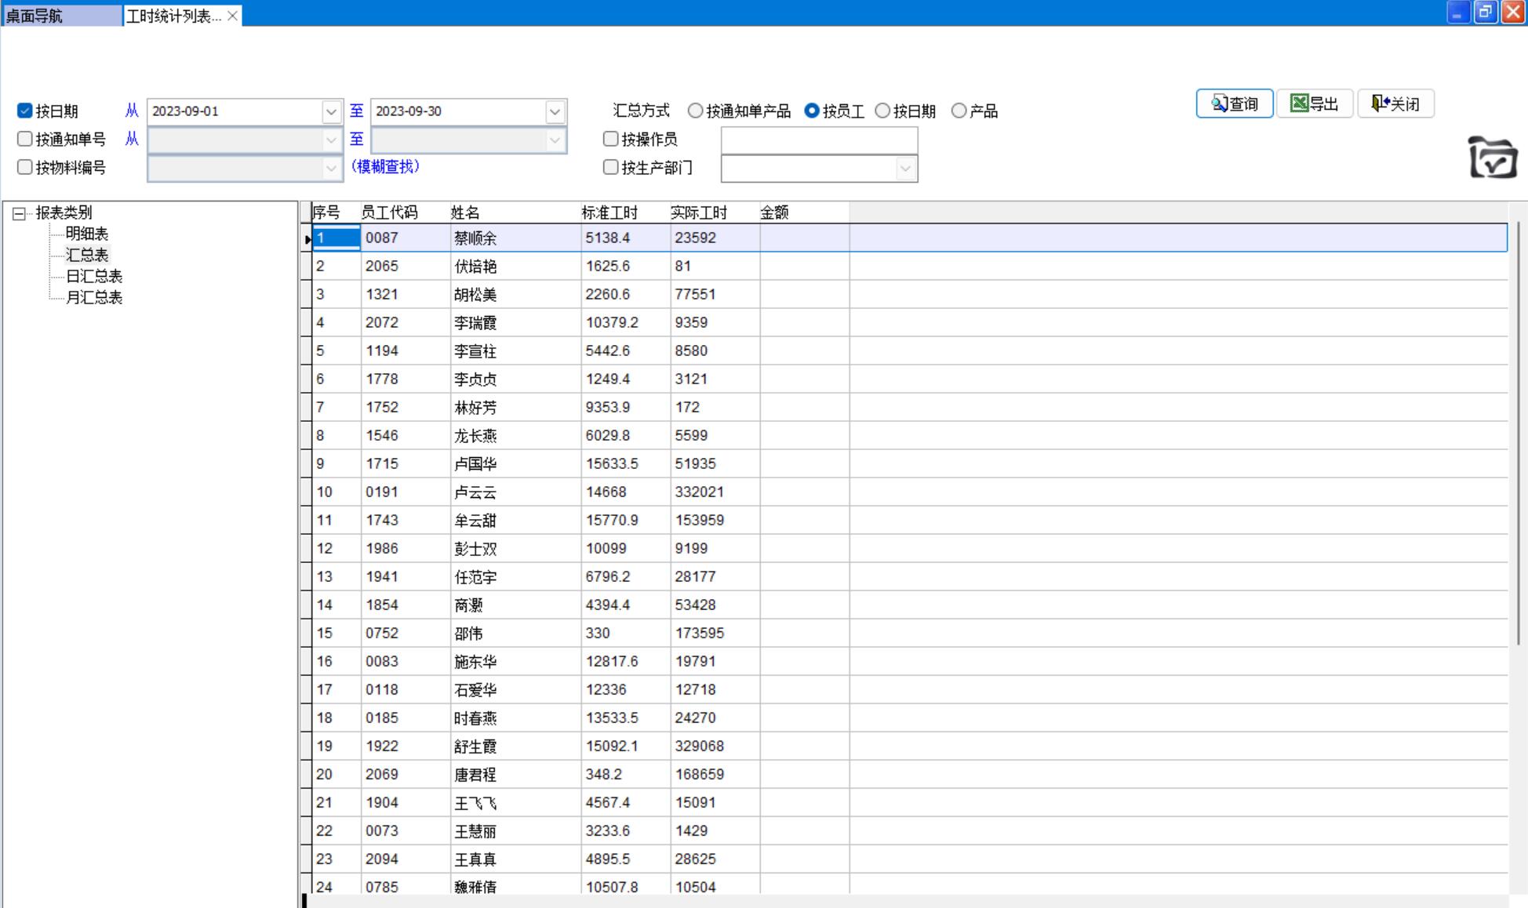This screenshot has height=908, width=1528.
Task: Choose the 产品 summary radio button
Action: click(959, 111)
